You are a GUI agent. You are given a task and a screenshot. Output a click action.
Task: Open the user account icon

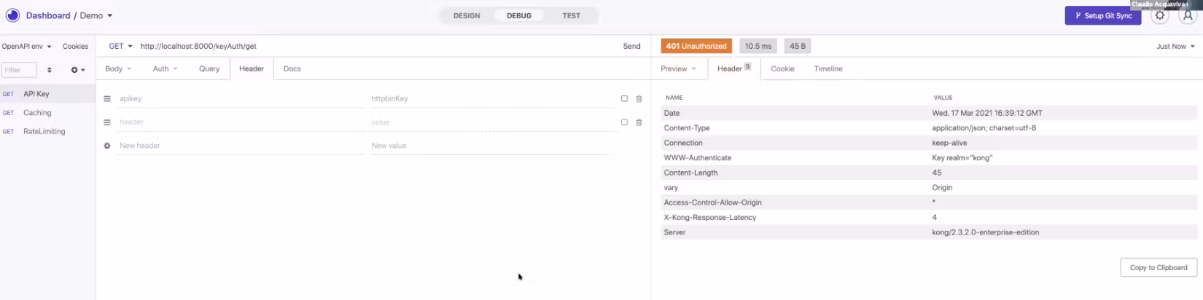[x=1188, y=15]
